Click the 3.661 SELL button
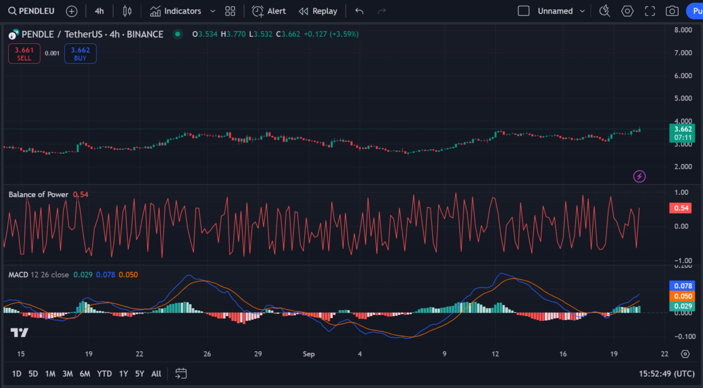The image size is (703, 388). pyautogui.click(x=24, y=54)
